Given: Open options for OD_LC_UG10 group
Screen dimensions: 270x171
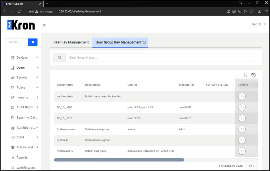Looking at the screenshot, I should click(x=242, y=118).
